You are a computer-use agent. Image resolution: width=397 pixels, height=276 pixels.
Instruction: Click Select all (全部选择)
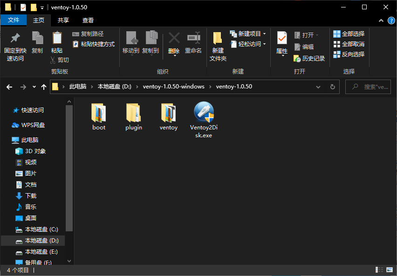point(349,34)
